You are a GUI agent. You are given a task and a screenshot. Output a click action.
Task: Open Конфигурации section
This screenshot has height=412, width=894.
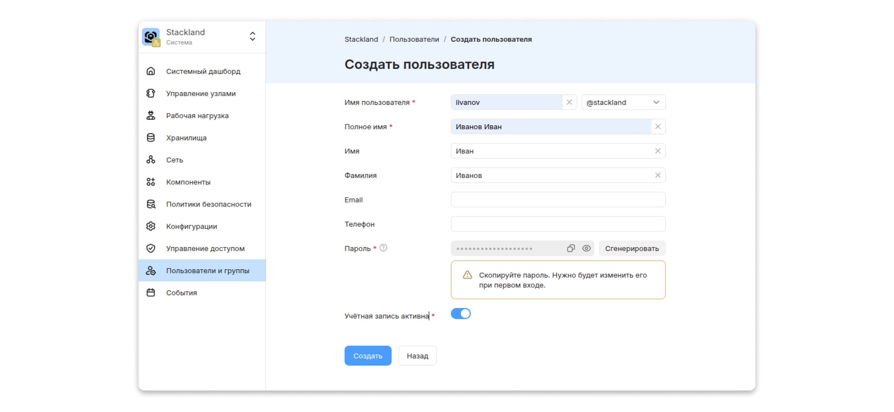(202, 226)
